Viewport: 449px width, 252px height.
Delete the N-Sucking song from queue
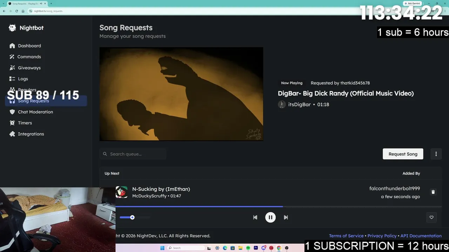pos(433,192)
